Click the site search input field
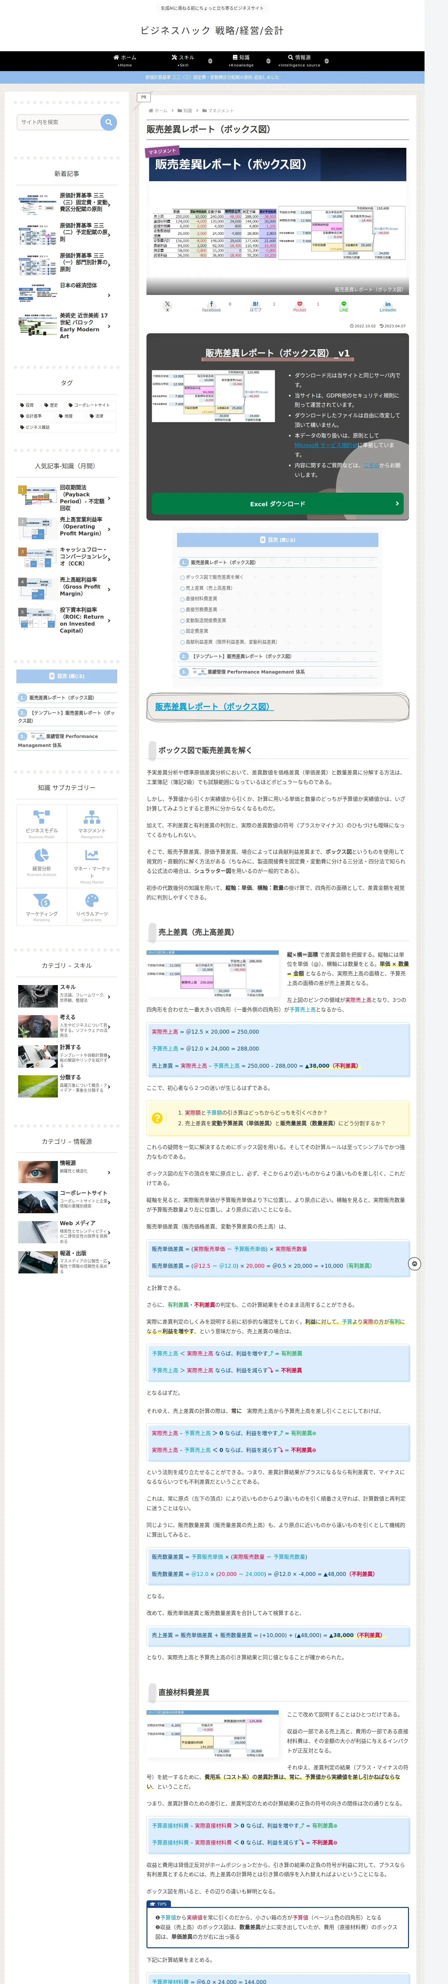 point(59,122)
